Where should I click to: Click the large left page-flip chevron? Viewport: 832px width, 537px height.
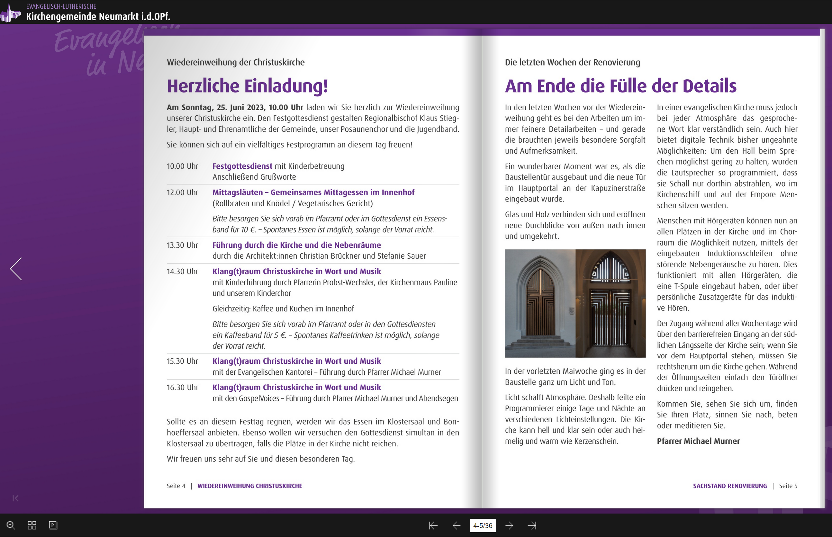pos(16,269)
